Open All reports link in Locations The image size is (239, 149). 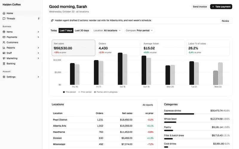coord(148,105)
